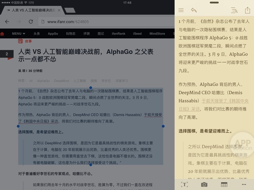Tap the share icon in notes panel

pyautogui.click(x=247, y=10)
